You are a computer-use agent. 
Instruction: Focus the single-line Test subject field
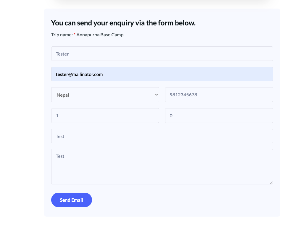pyautogui.click(x=162, y=136)
